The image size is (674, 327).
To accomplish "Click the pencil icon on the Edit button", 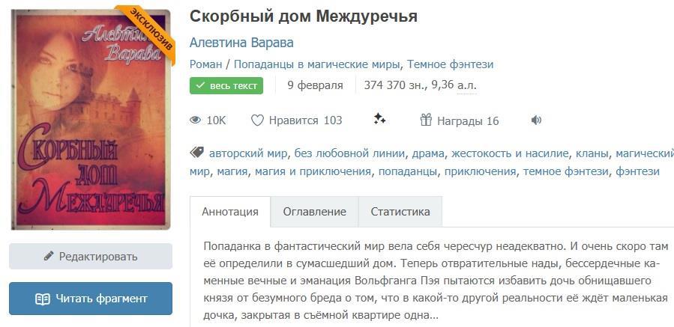I will coord(49,256).
